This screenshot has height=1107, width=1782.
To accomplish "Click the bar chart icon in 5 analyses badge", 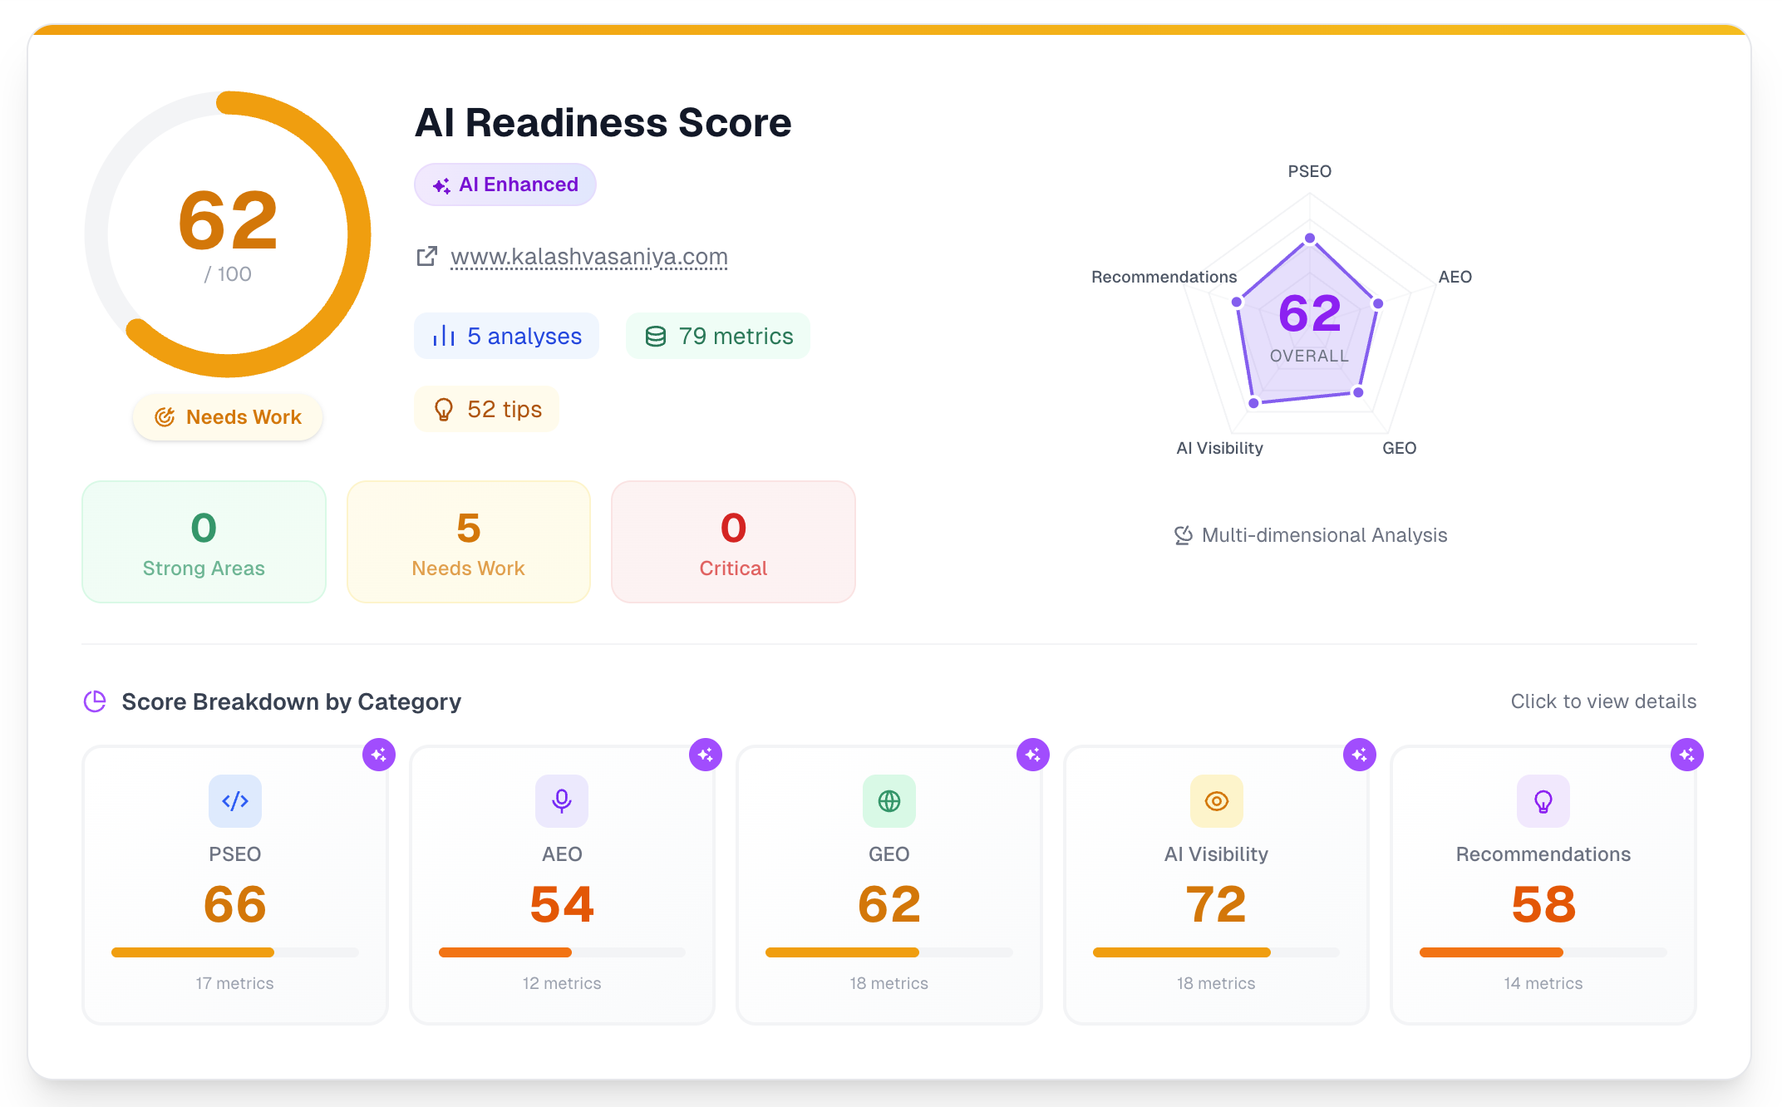I will click(445, 336).
